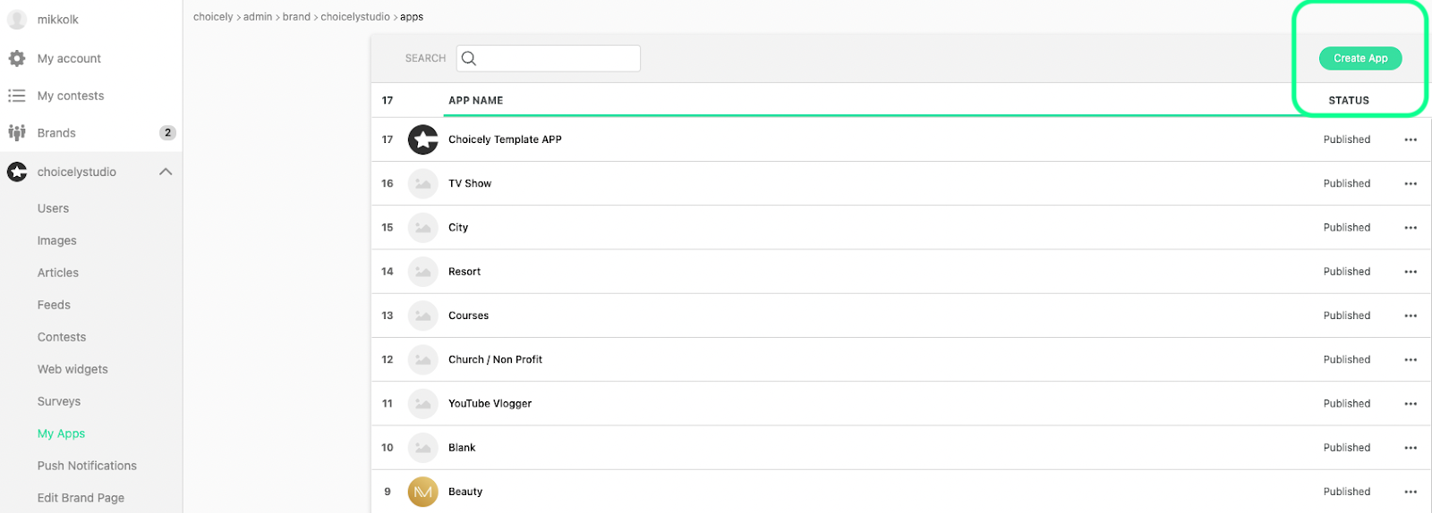Image resolution: width=1432 pixels, height=513 pixels.
Task: Open the Web widgets sidebar item
Action: pyautogui.click(x=72, y=369)
